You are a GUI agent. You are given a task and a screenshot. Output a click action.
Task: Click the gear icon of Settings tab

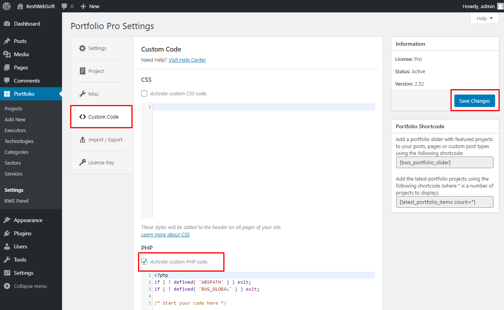click(82, 48)
